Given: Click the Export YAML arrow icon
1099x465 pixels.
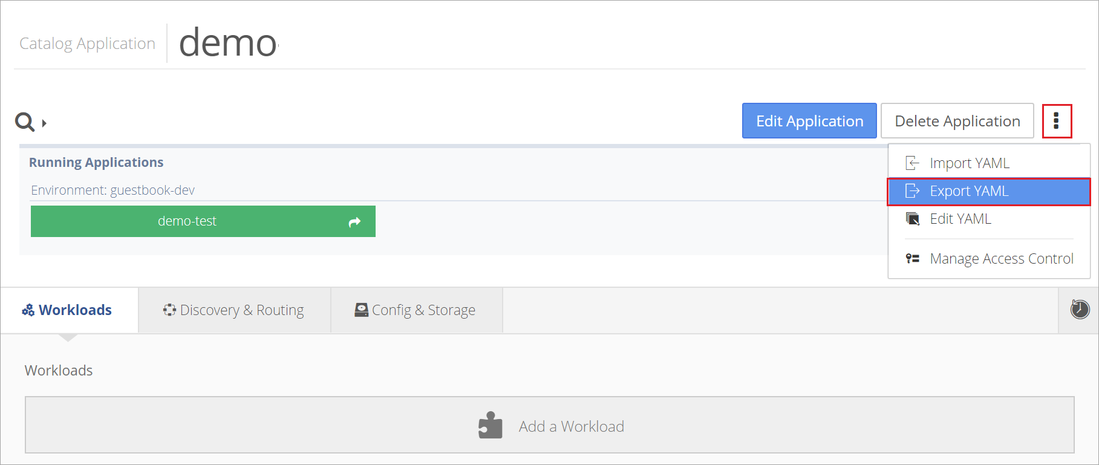Looking at the screenshot, I should click(912, 191).
